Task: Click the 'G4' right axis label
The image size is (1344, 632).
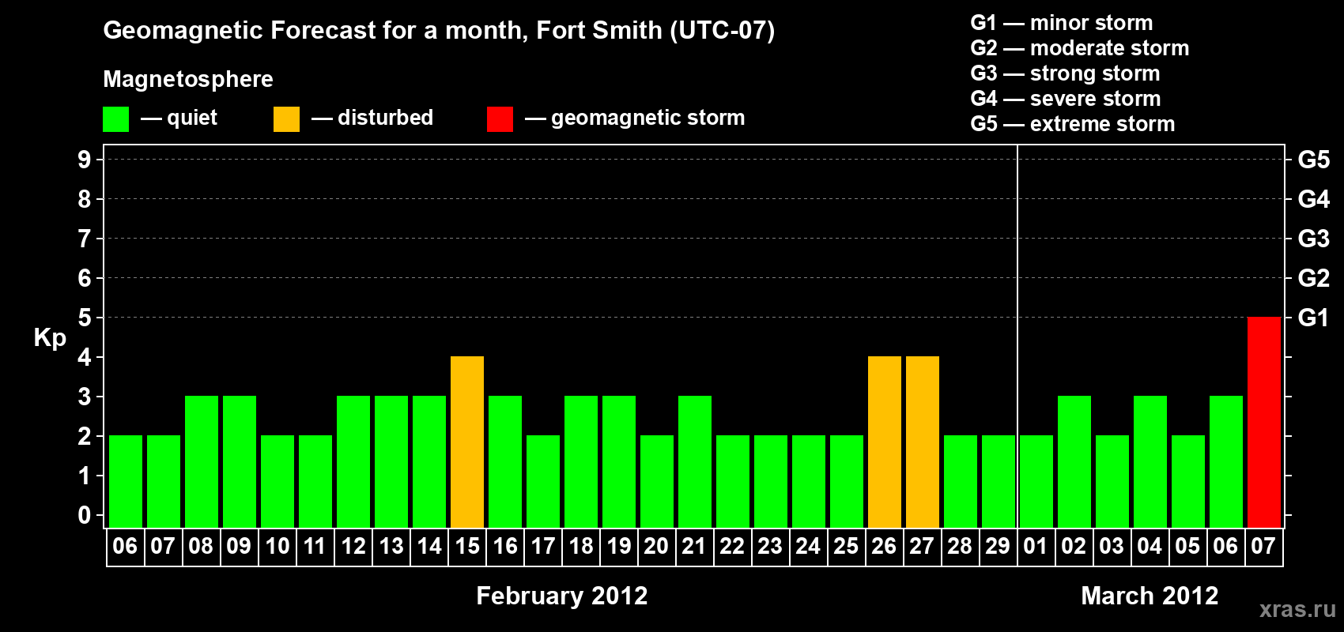Action: [x=1314, y=199]
